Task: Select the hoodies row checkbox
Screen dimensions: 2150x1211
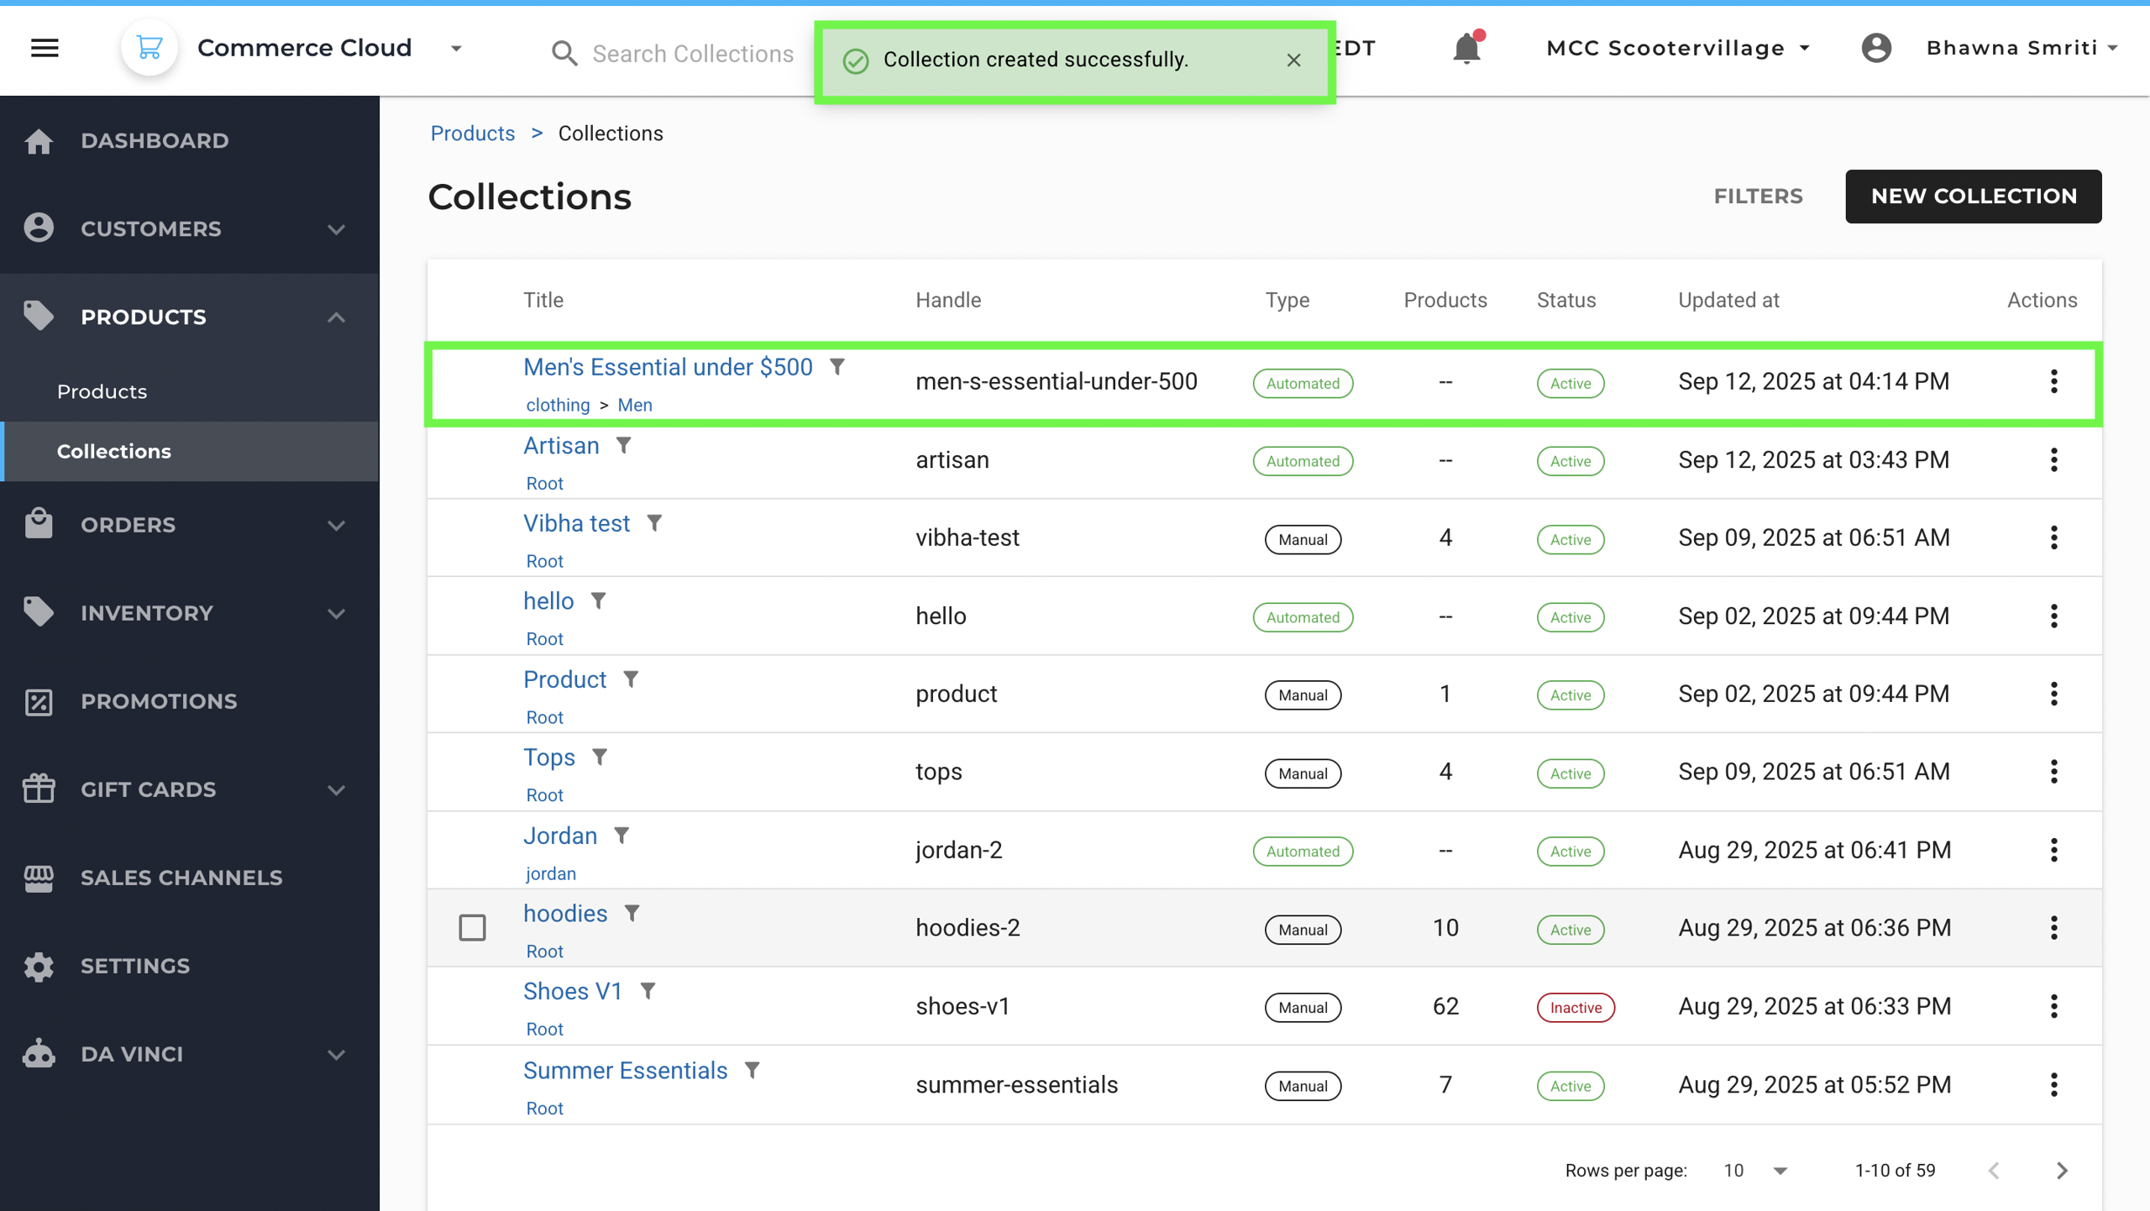Action: [x=472, y=928]
